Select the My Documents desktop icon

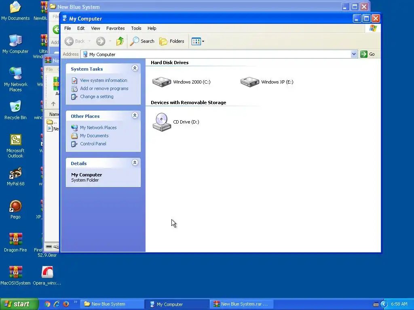coord(15,11)
